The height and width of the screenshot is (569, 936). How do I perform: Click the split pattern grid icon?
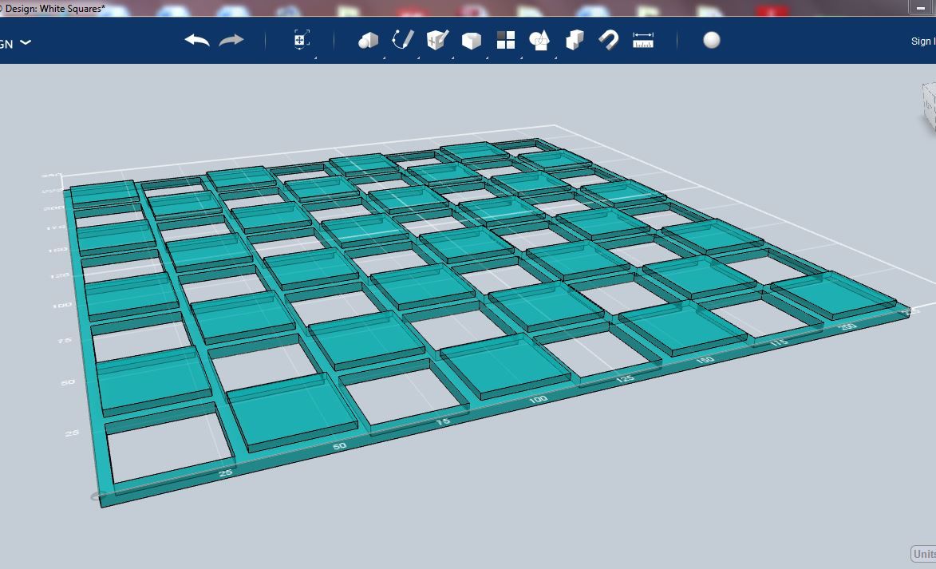[506, 39]
